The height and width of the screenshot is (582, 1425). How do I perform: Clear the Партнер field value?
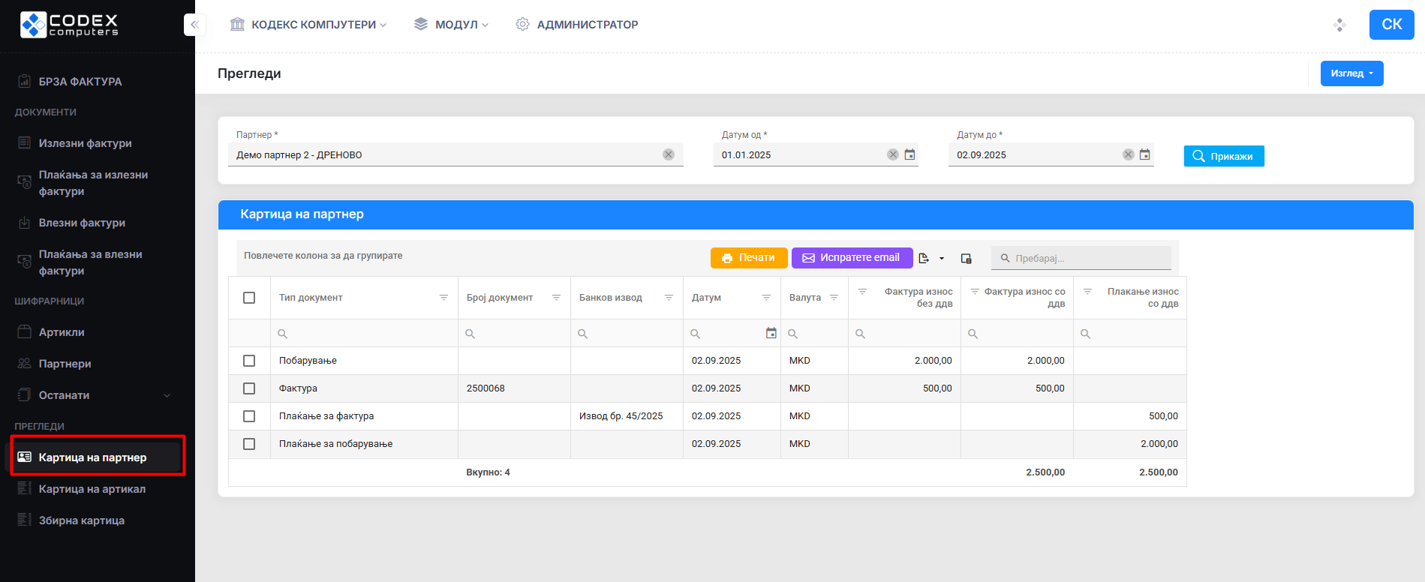668,154
